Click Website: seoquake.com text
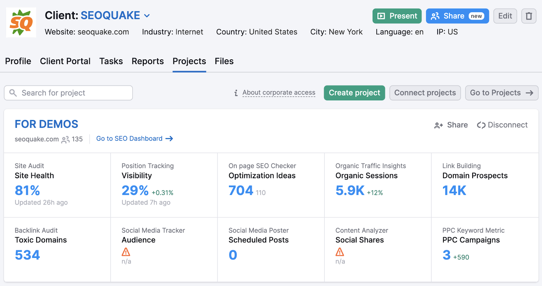 pyautogui.click(x=87, y=32)
